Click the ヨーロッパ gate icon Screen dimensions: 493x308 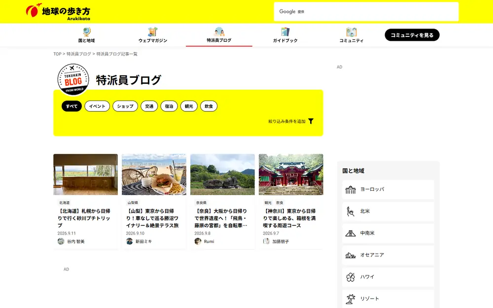point(351,190)
